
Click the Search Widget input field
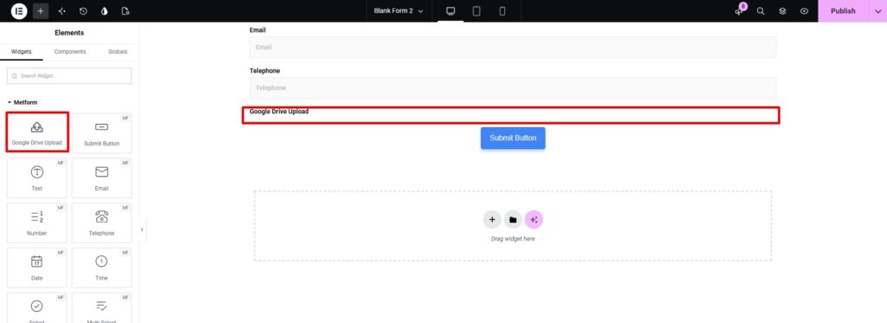click(69, 76)
